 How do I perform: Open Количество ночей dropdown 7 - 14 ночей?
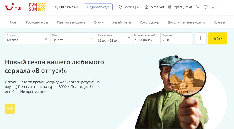146,38
